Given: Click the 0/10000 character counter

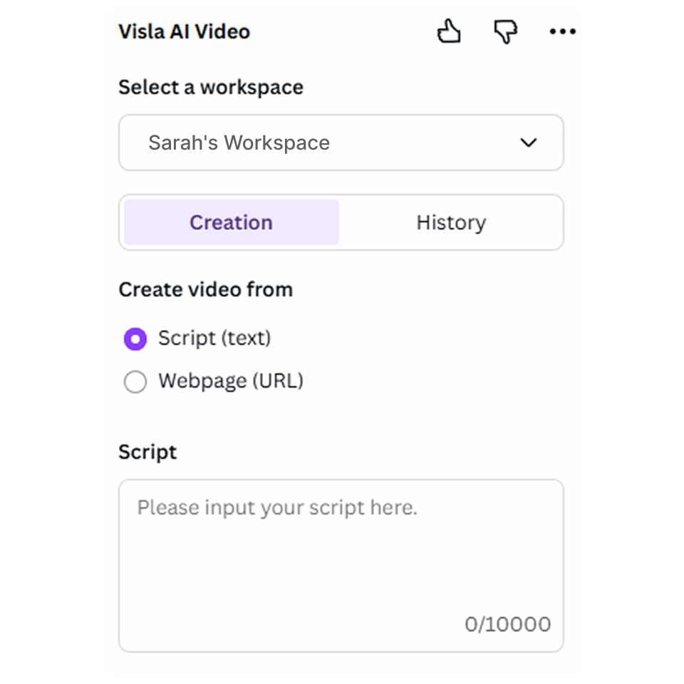Looking at the screenshot, I should coord(507,623).
